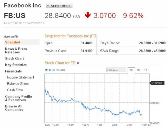167x128 pixels.
Task: Open the Financials section
Action: coord(13,71)
